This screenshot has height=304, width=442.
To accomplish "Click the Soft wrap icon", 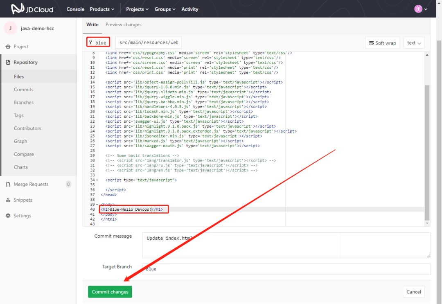I will [372, 43].
